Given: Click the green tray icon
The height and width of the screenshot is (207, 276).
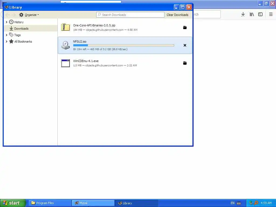Looking at the screenshot, I should (251, 203).
